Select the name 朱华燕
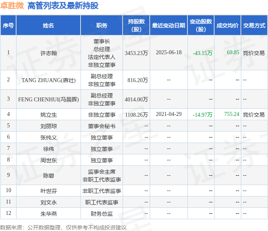Image resolution: width=268 pixels, height=231 pixels. pos(49,214)
